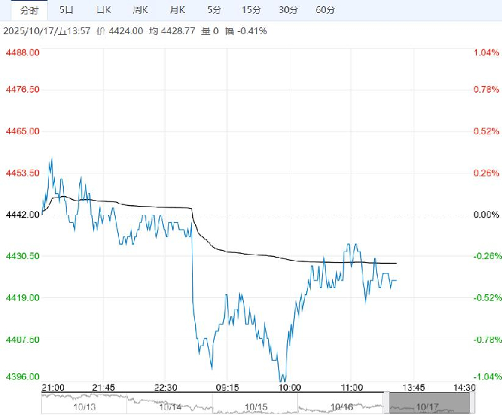Jump to 10/15 in the range navigator
The width and height of the screenshot is (502, 415).
tap(256, 407)
